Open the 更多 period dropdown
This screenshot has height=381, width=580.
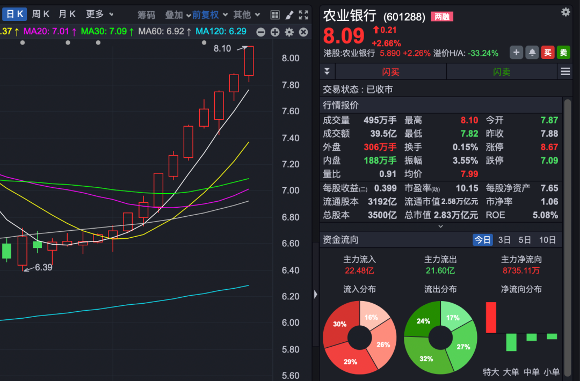[x=99, y=14]
